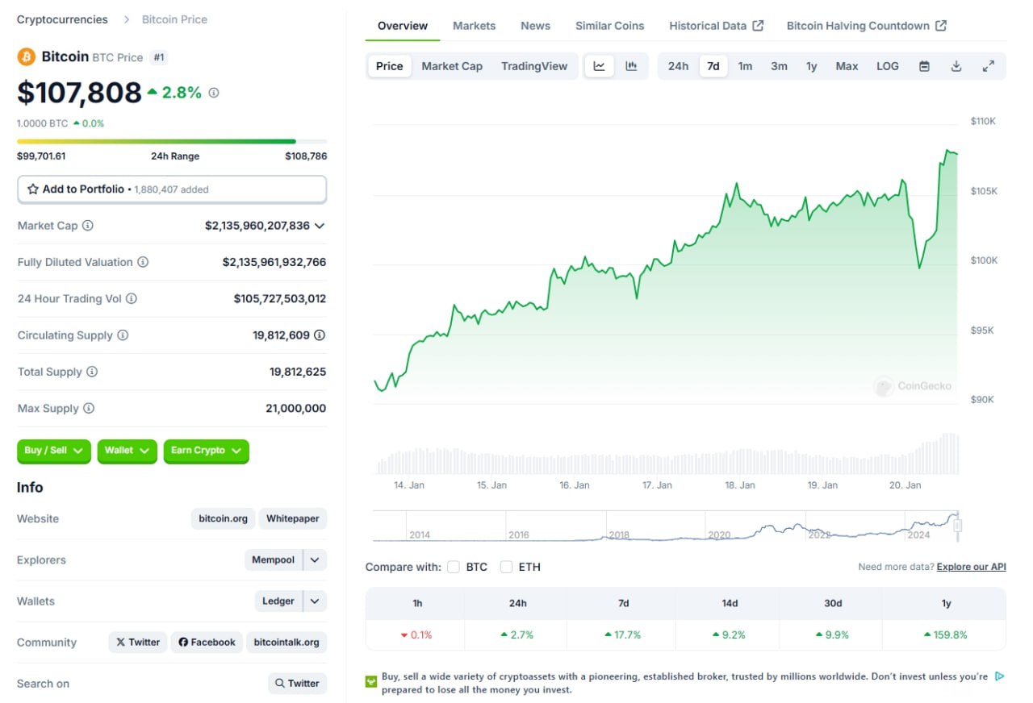Image resolution: width=1033 pixels, height=703 pixels.
Task: Search on Twitter button with magnifier
Action: (298, 683)
